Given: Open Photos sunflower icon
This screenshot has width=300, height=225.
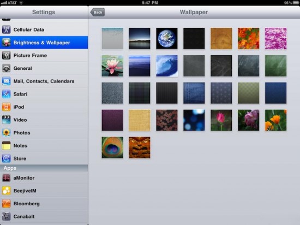Looking at the screenshot, I should tap(6, 133).
